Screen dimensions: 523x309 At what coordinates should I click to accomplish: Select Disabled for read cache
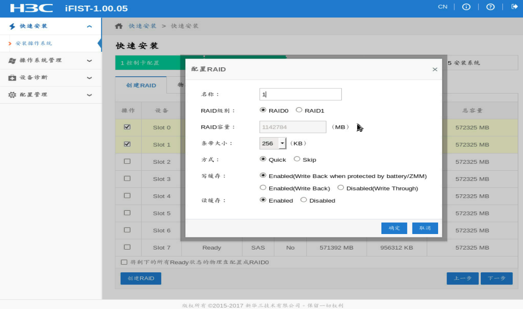pyautogui.click(x=304, y=200)
